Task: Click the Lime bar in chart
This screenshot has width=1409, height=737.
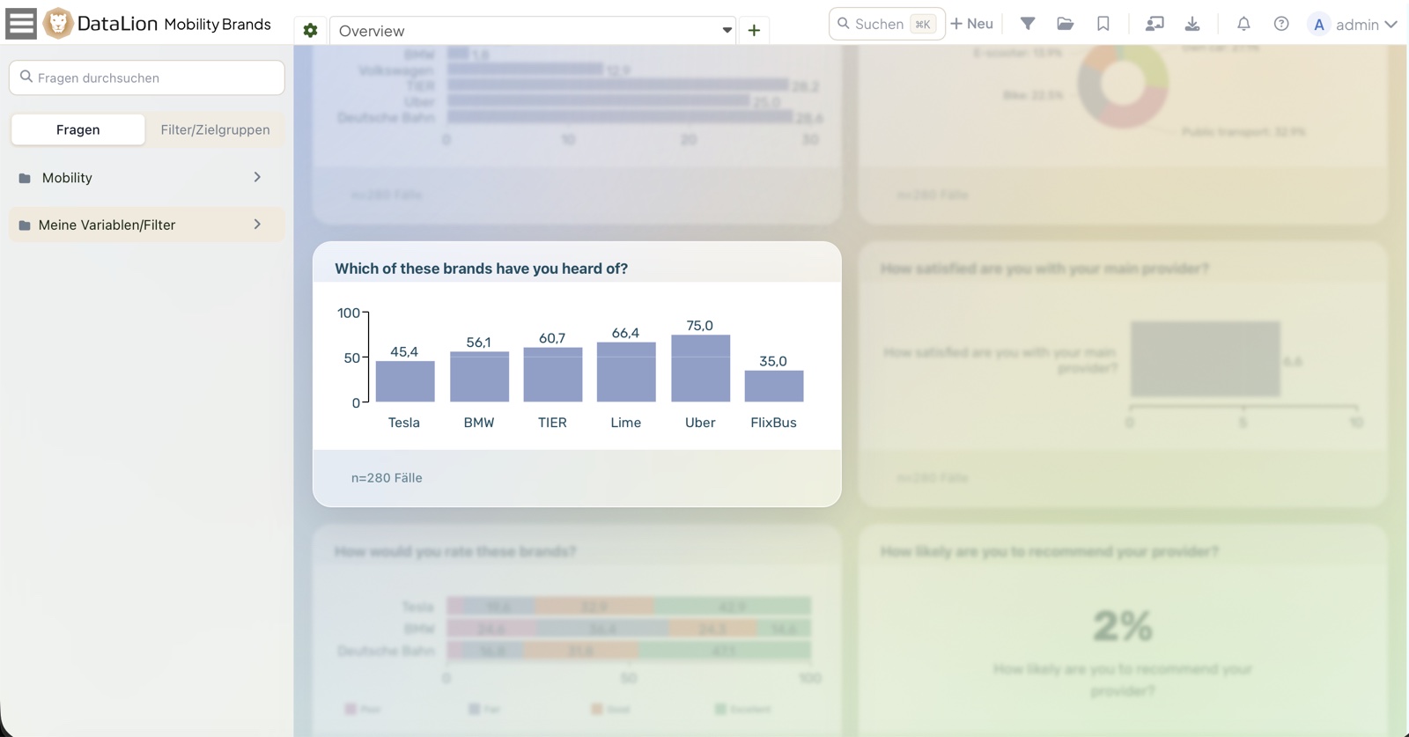Action: click(x=626, y=372)
